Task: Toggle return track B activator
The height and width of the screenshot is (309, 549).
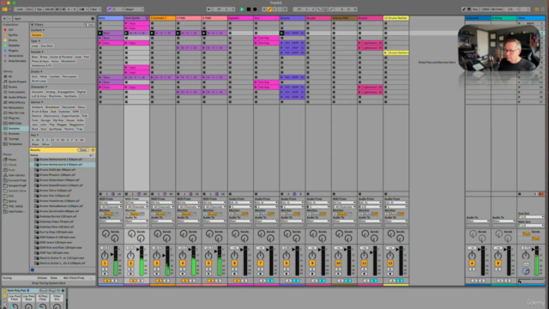Action: pos(498,264)
